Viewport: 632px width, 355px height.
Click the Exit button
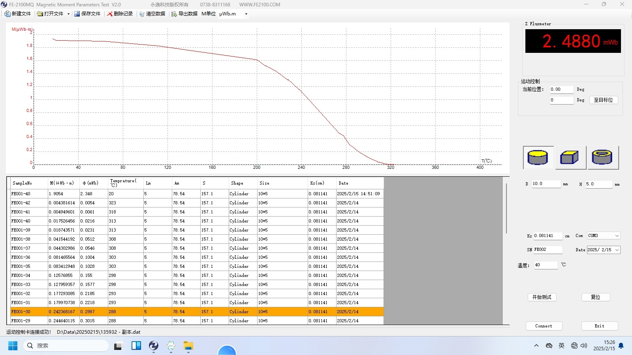click(600, 326)
